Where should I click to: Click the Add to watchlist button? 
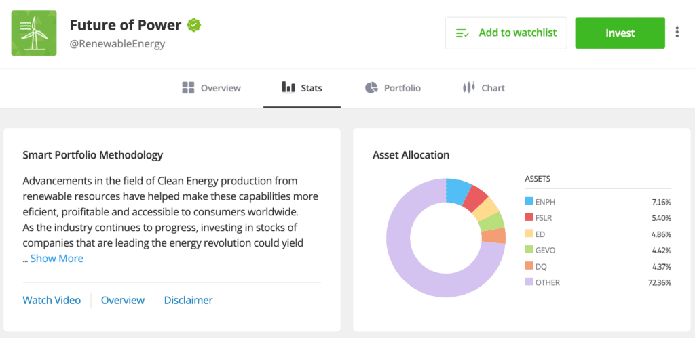(506, 33)
